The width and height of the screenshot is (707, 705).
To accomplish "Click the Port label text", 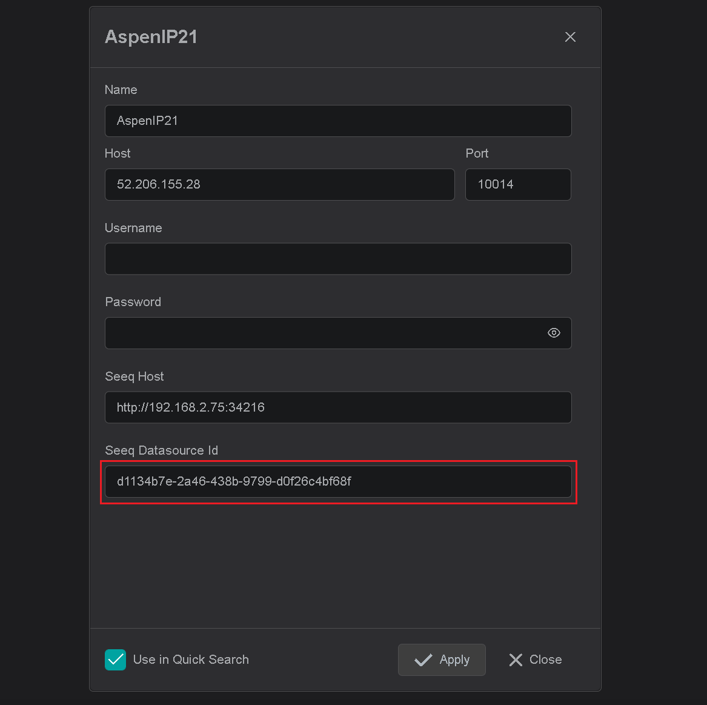I will coord(477,153).
